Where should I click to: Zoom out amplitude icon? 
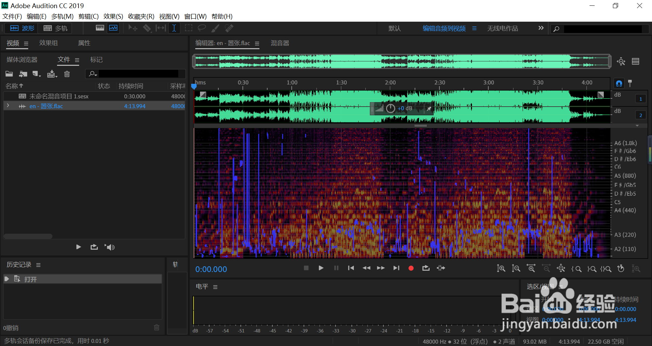(x=516, y=268)
